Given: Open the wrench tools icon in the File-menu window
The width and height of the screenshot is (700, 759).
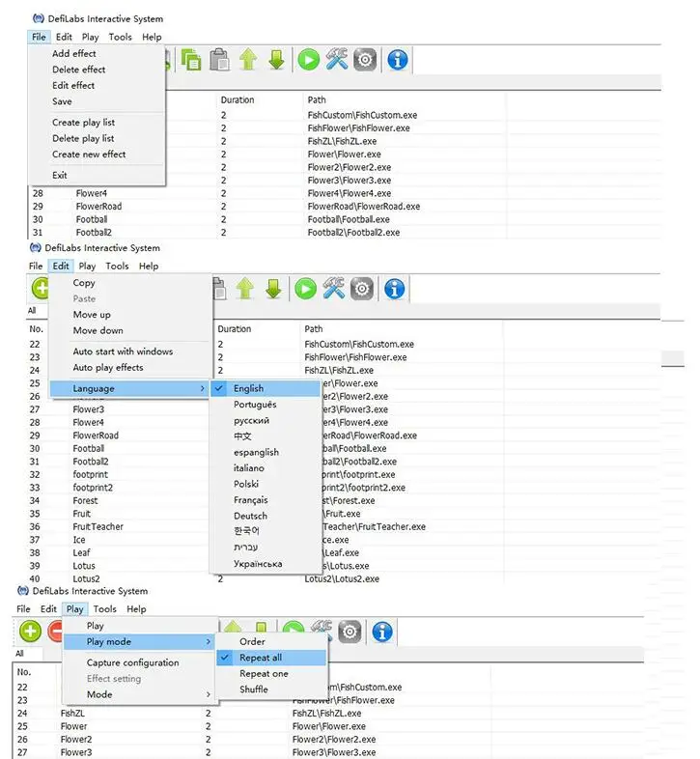Looking at the screenshot, I should pyautogui.click(x=337, y=60).
